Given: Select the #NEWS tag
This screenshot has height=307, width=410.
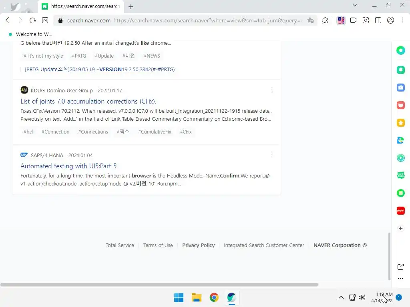Looking at the screenshot, I should (152, 56).
